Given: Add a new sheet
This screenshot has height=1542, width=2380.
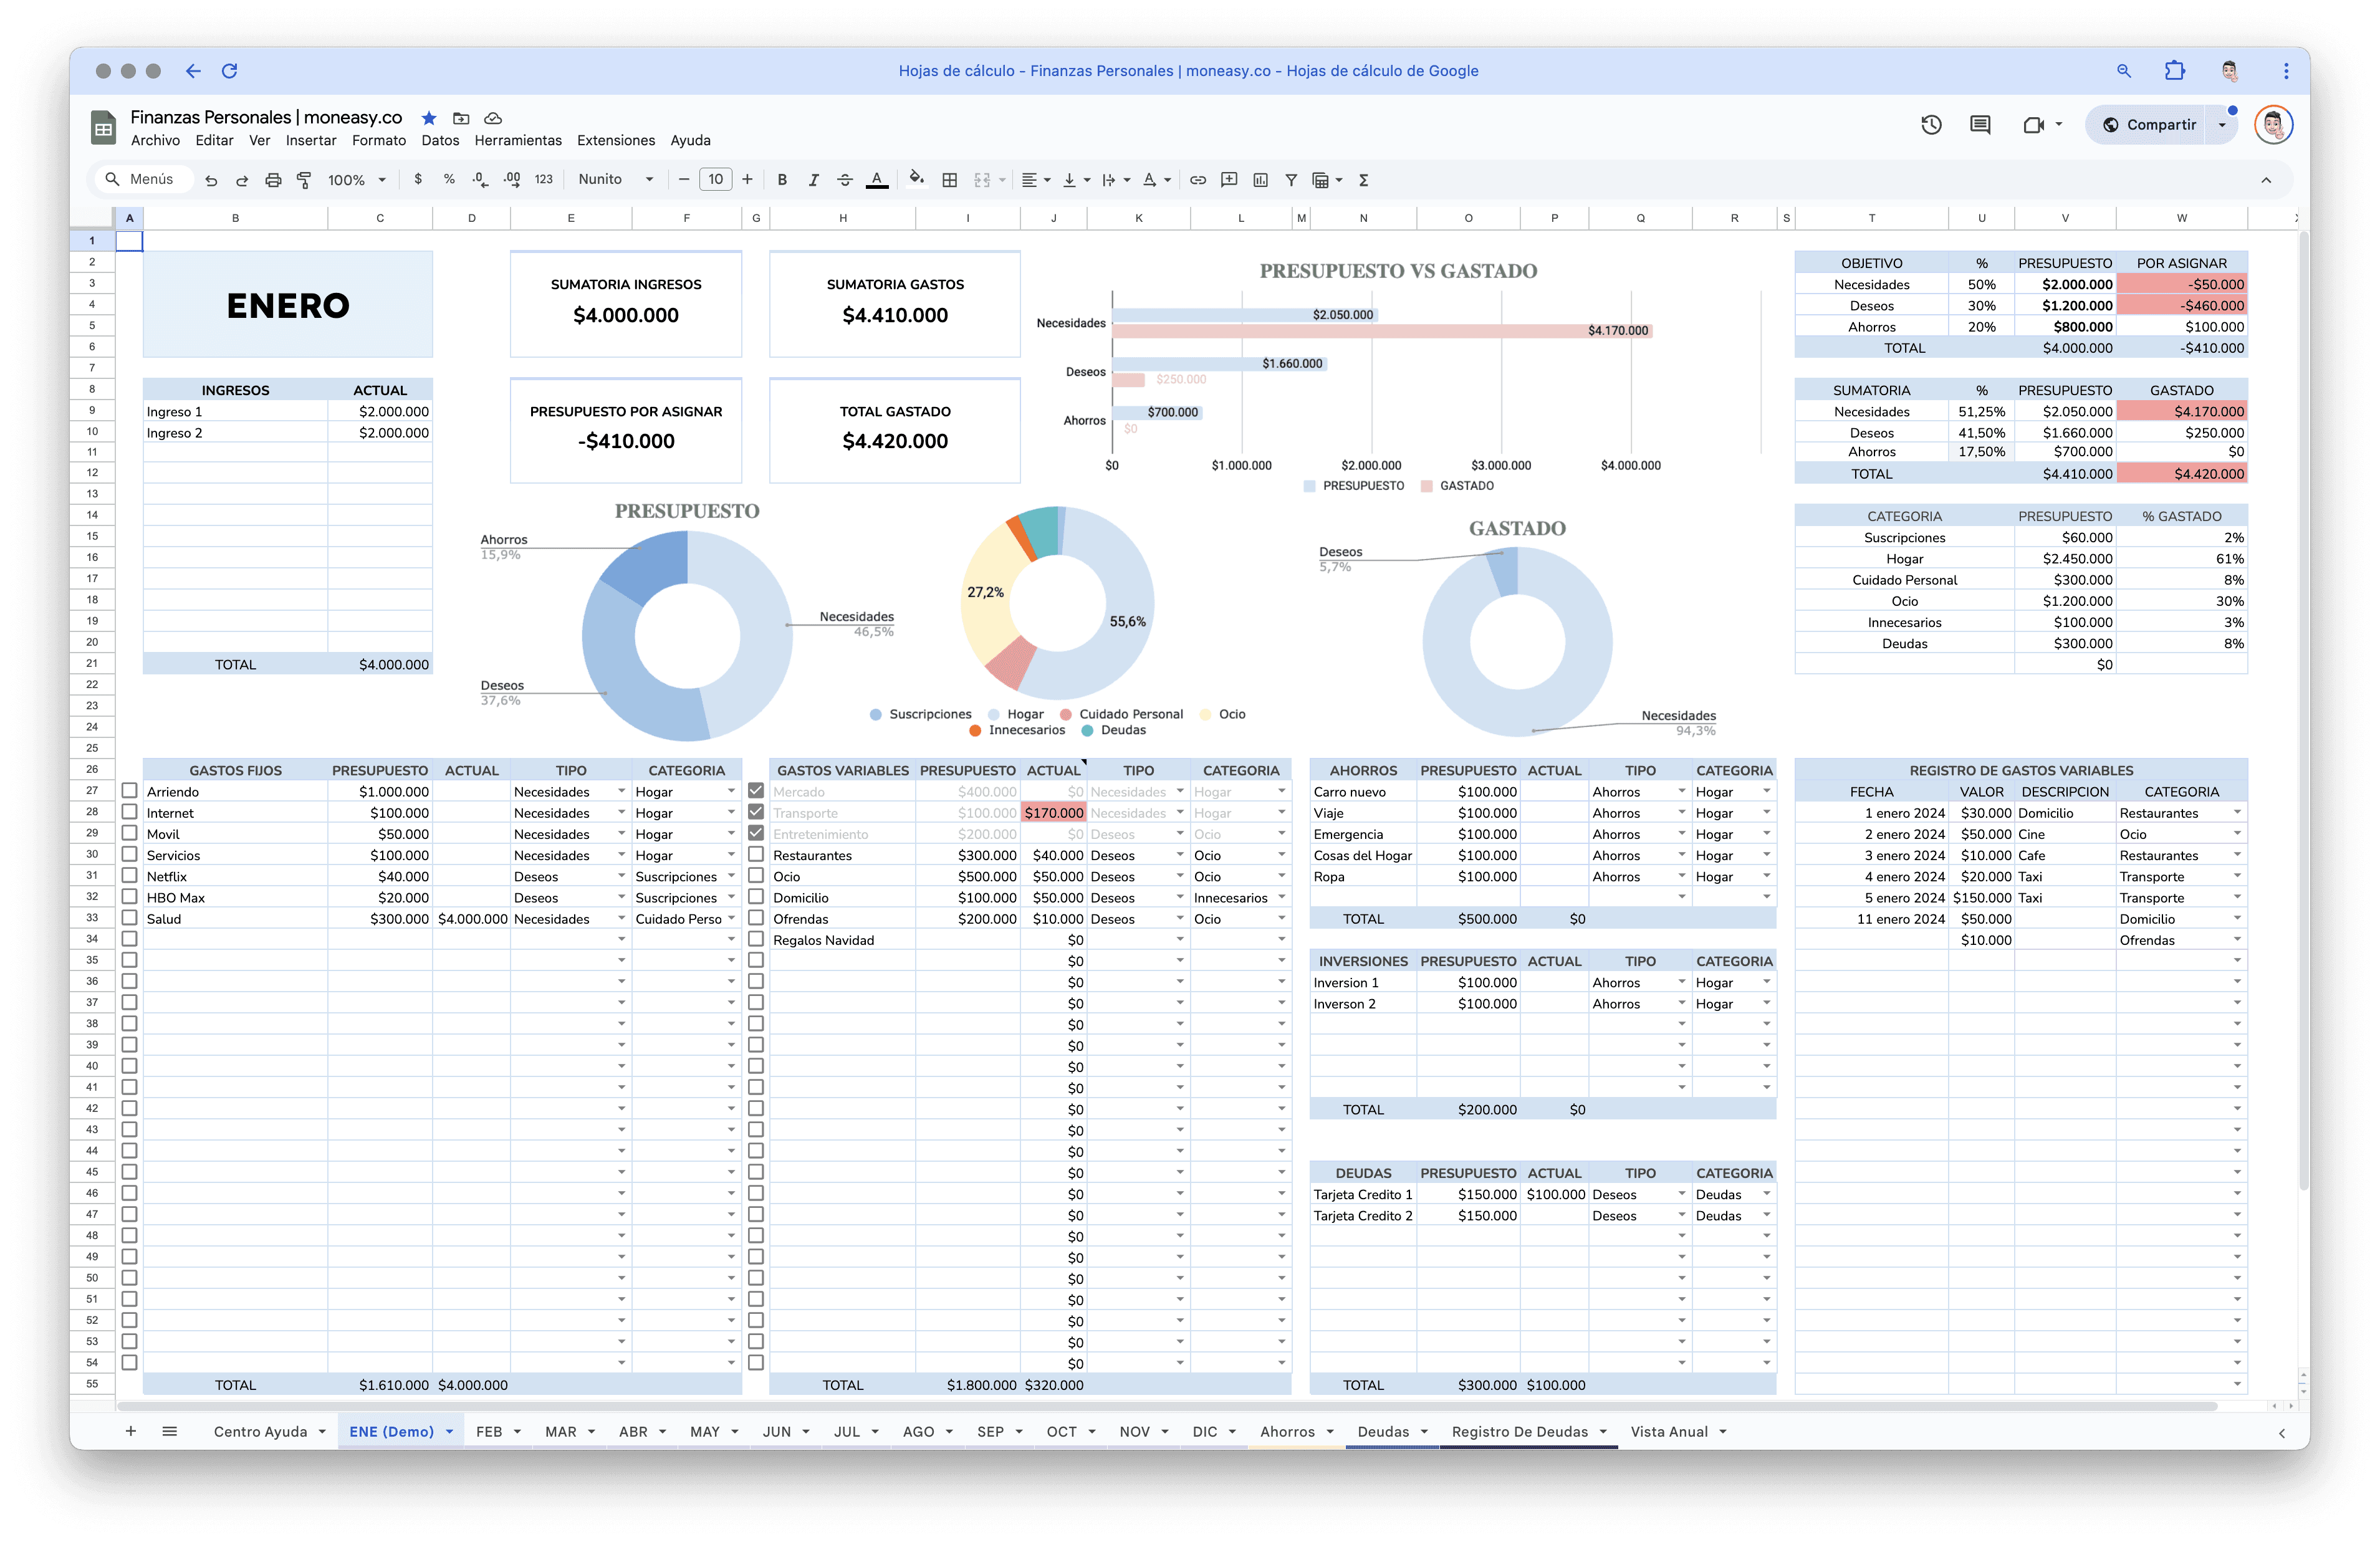Looking at the screenshot, I should (x=131, y=1431).
